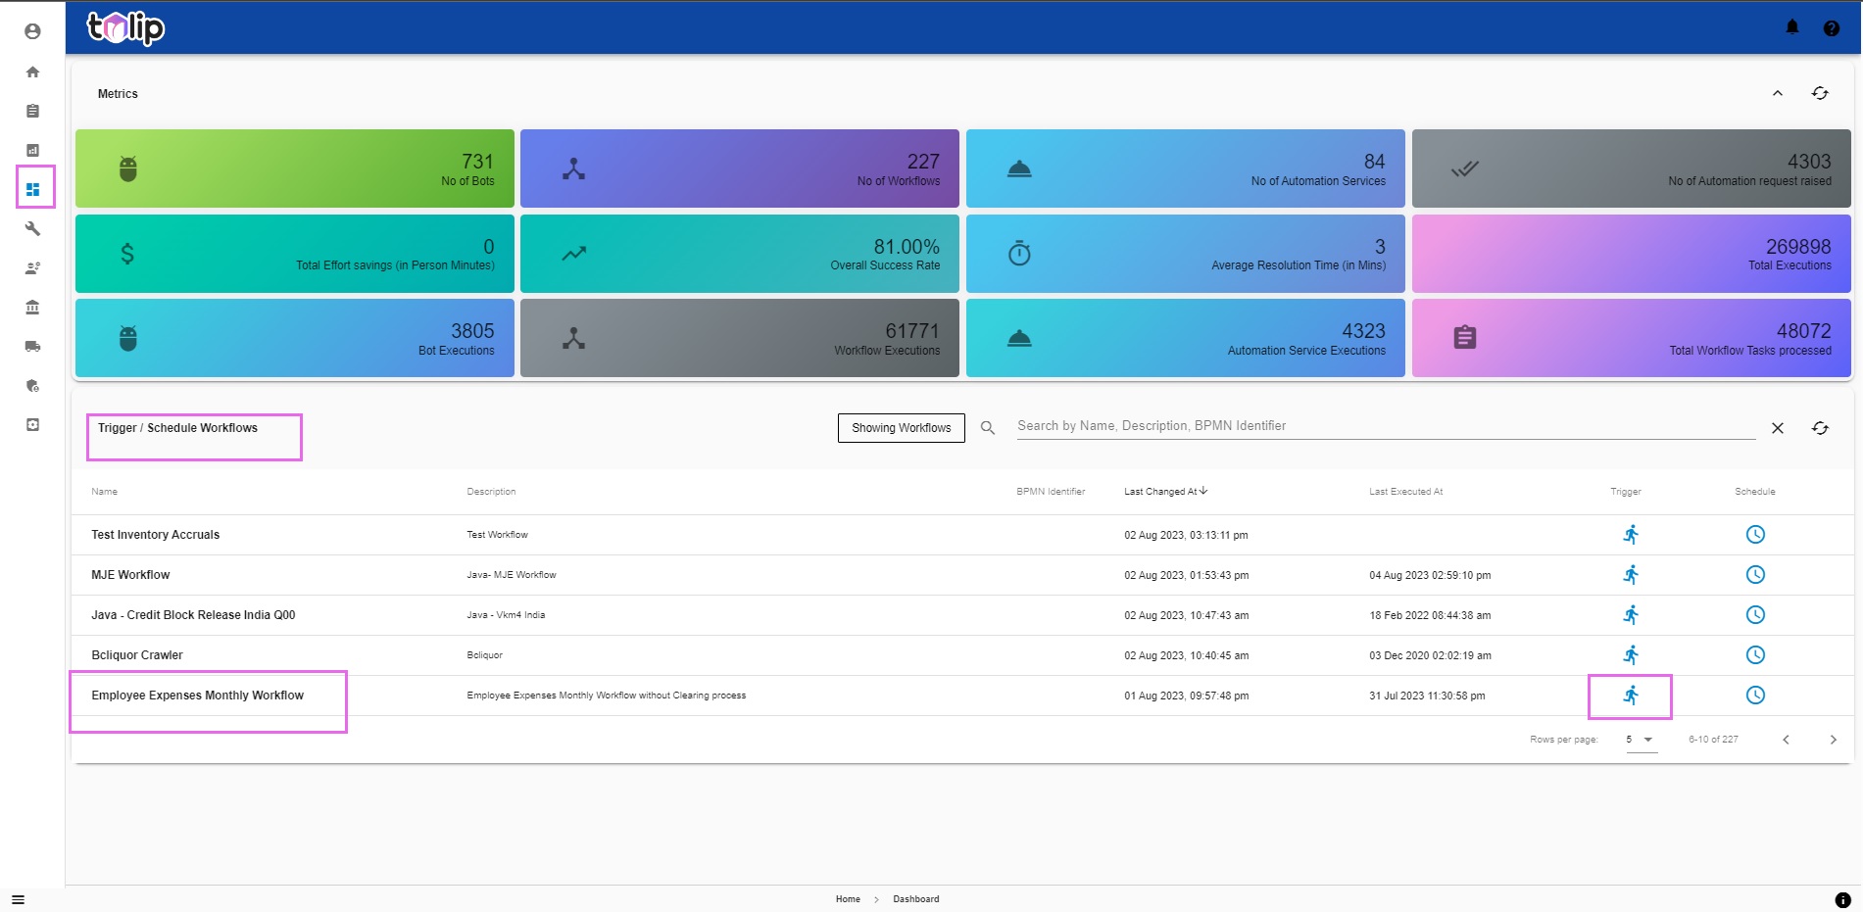Select Employee Expenses Monthly Workflow name

point(198,696)
